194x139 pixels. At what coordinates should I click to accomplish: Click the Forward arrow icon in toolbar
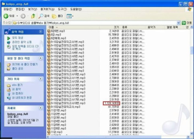point(23,16)
